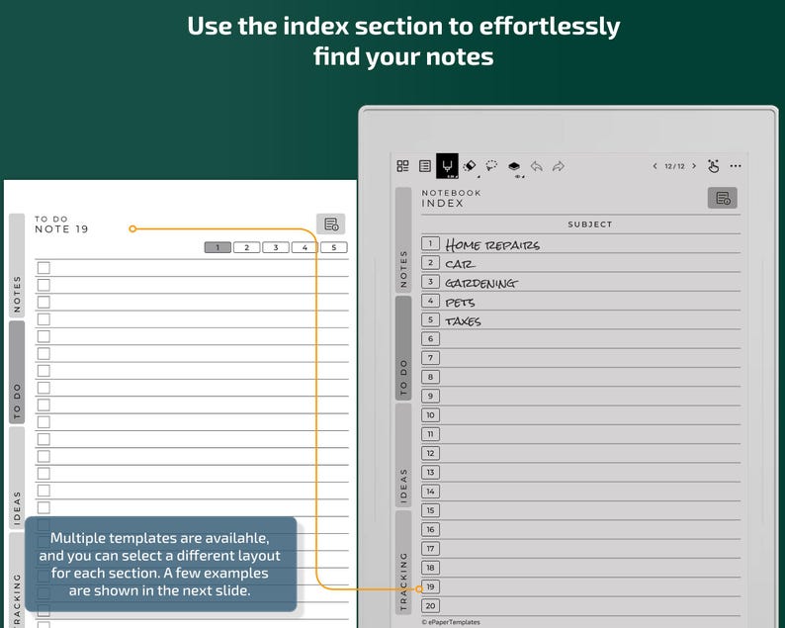Select page 3 of Note 19
The image size is (785, 628).
[x=276, y=247]
